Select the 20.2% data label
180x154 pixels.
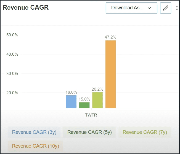[97, 89]
